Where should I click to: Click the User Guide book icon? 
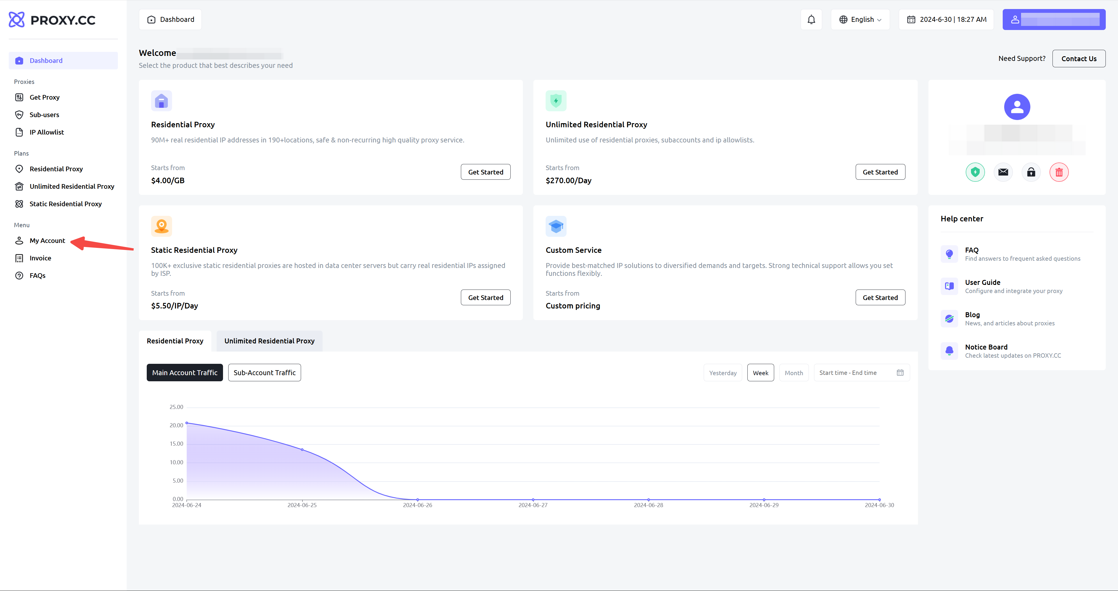[949, 286]
